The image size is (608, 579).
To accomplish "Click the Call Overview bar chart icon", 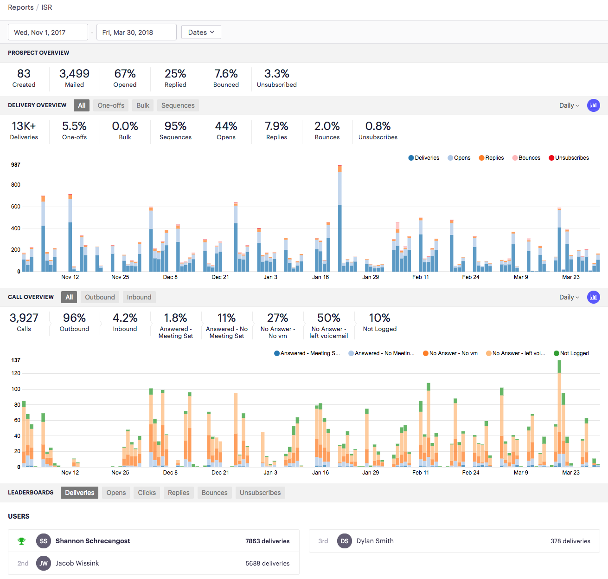I will [x=594, y=297].
